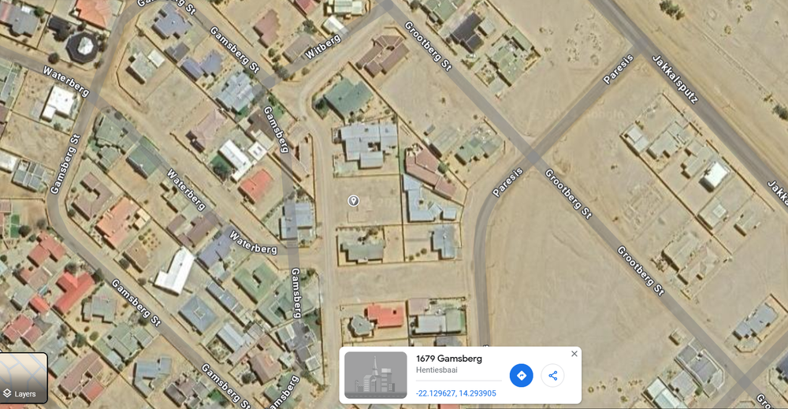
Task: Click the Hentiesbaai location text
Action: (x=437, y=370)
